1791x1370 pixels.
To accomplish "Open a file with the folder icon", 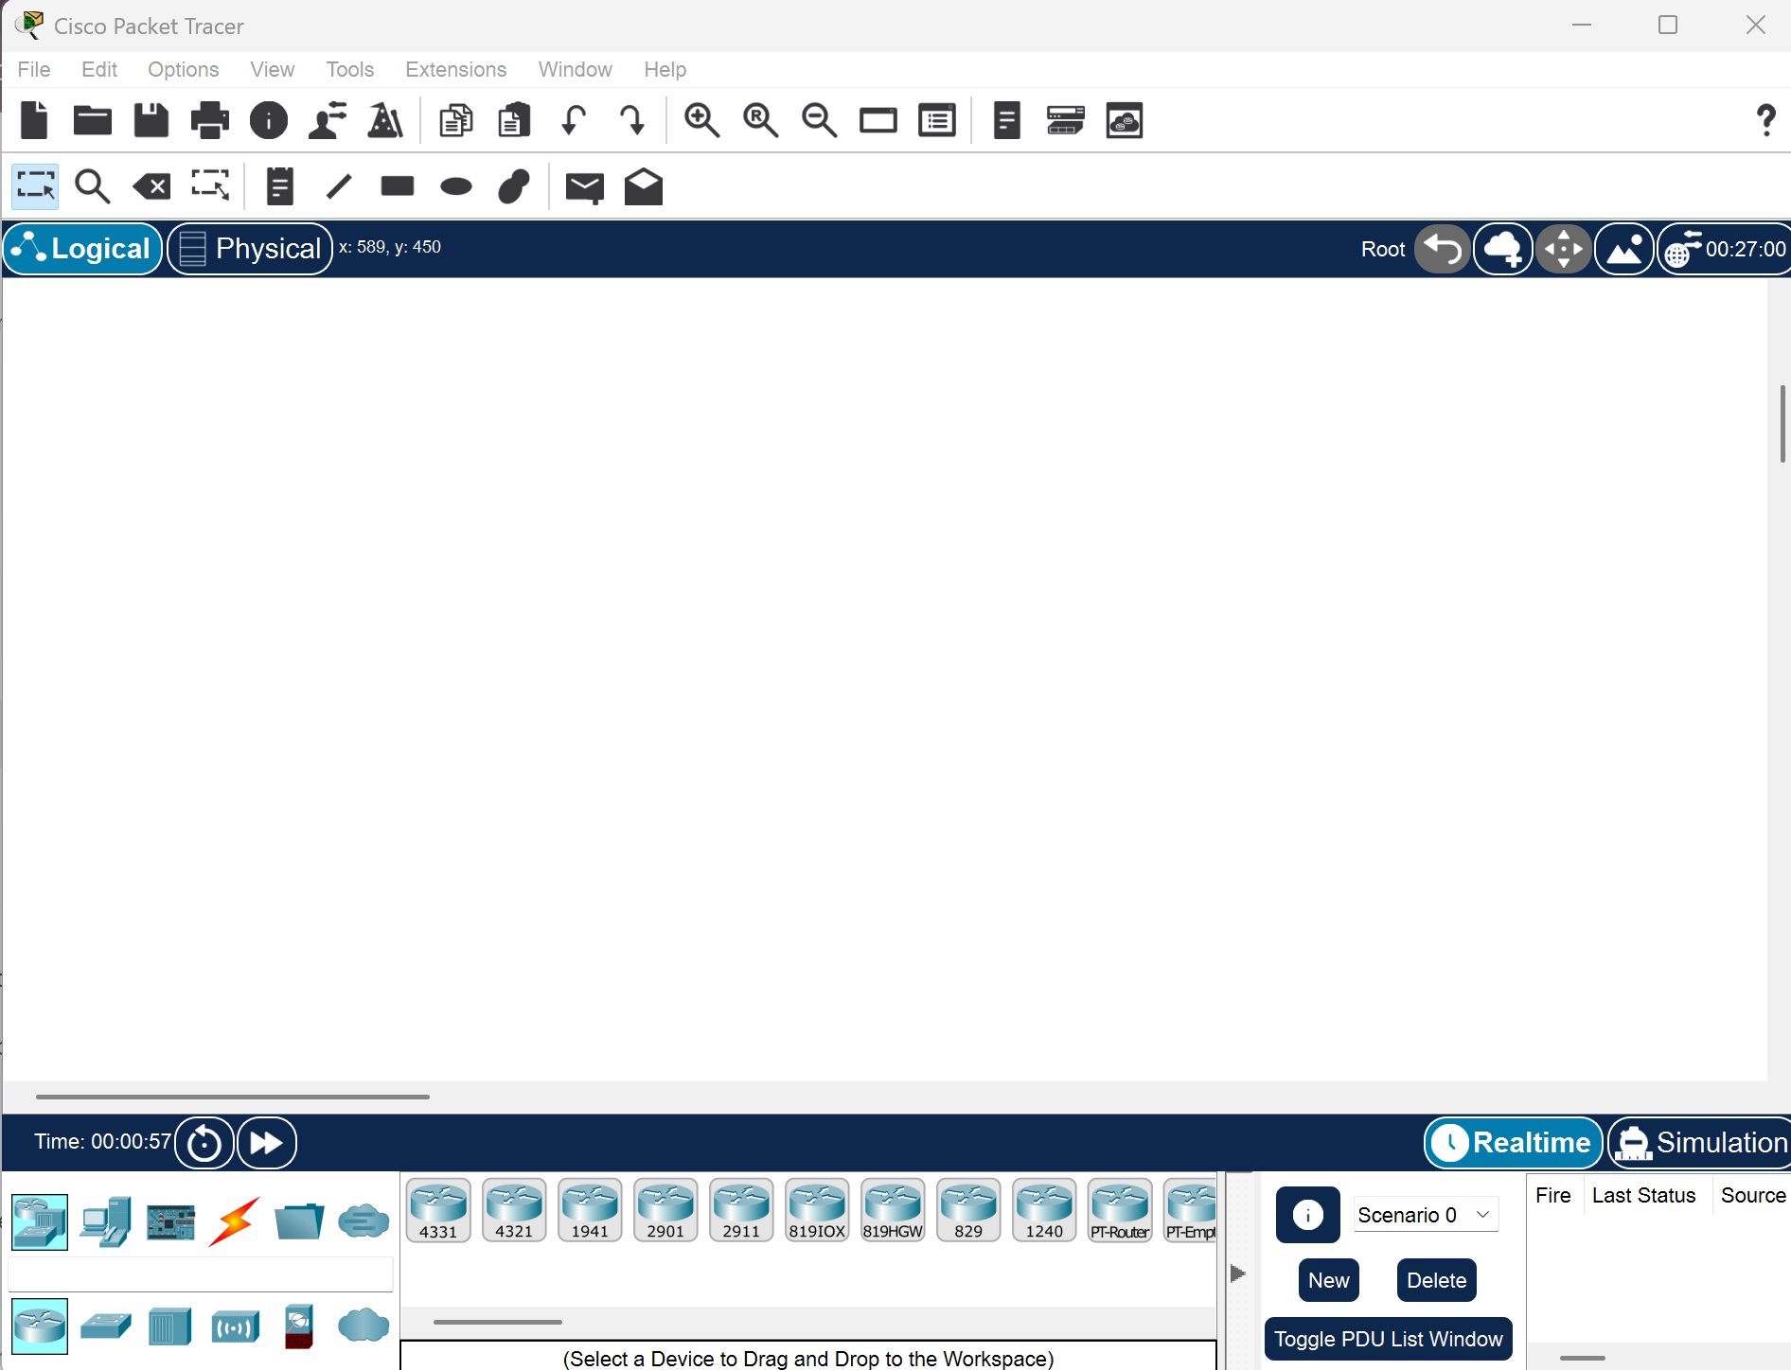I will (x=93, y=120).
